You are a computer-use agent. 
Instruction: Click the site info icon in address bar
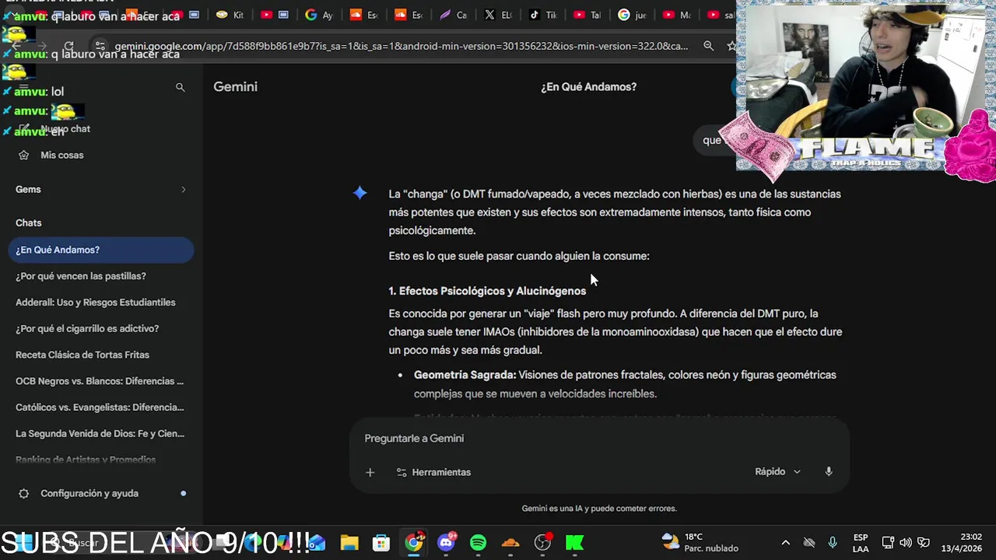point(100,46)
